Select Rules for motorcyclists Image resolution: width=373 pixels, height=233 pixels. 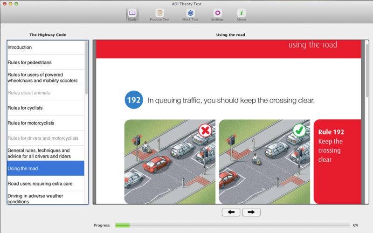pyautogui.click(x=46, y=123)
